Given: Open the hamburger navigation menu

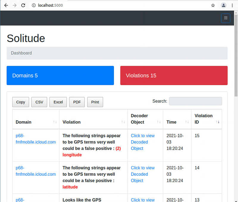Looking at the screenshot, I should [226, 18].
